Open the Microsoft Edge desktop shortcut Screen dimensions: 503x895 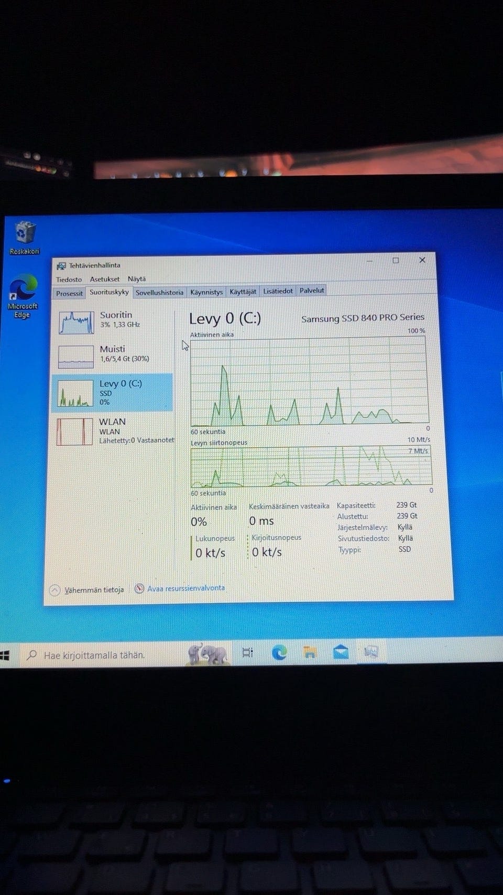point(23,296)
